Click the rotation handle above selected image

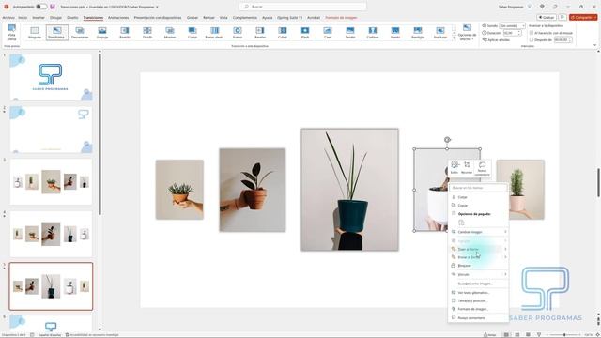(447, 140)
